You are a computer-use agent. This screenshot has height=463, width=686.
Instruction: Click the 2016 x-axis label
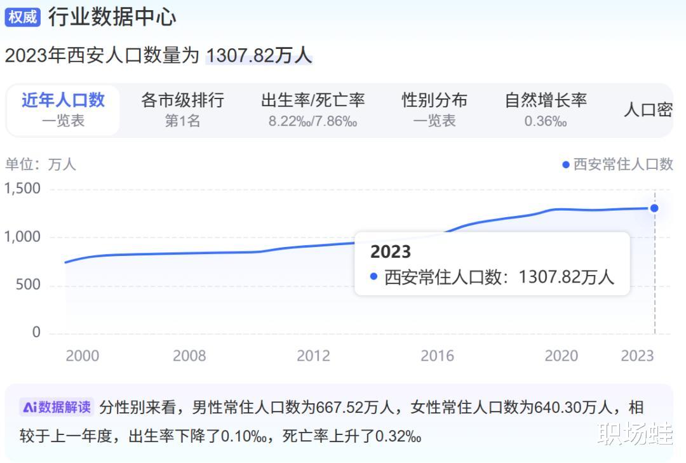click(437, 356)
